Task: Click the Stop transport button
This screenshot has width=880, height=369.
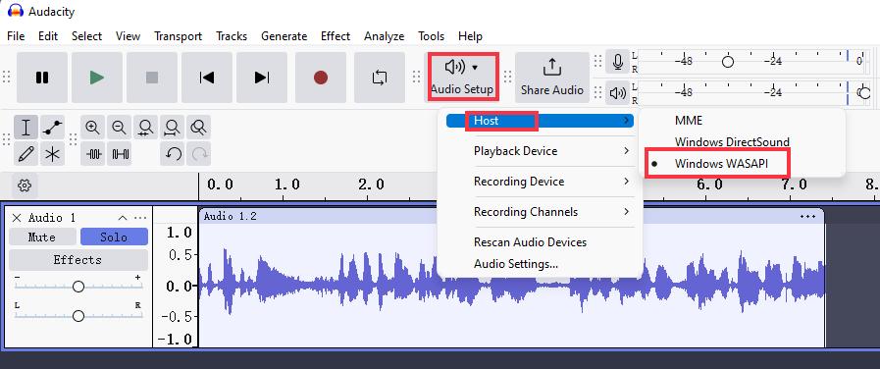Action: tap(152, 78)
